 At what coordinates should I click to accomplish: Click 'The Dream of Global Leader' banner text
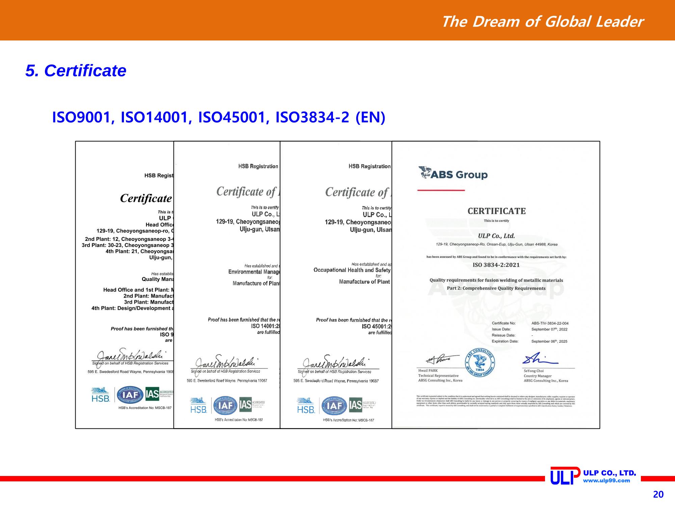point(542,22)
